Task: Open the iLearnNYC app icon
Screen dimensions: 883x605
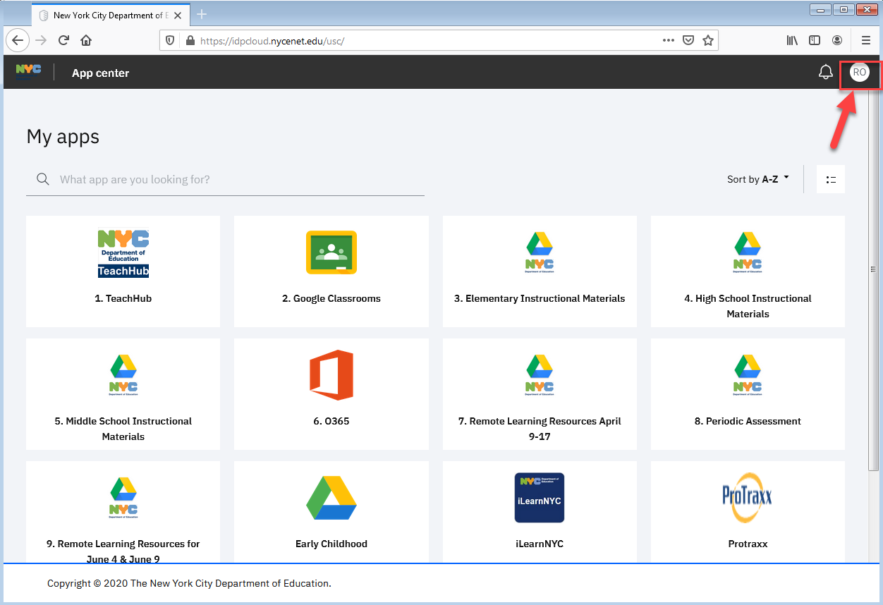Action: pyautogui.click(x=540, y=498)
